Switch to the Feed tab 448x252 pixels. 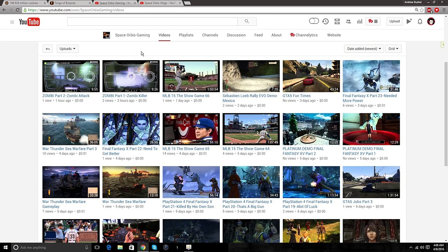tap(258, 35)
